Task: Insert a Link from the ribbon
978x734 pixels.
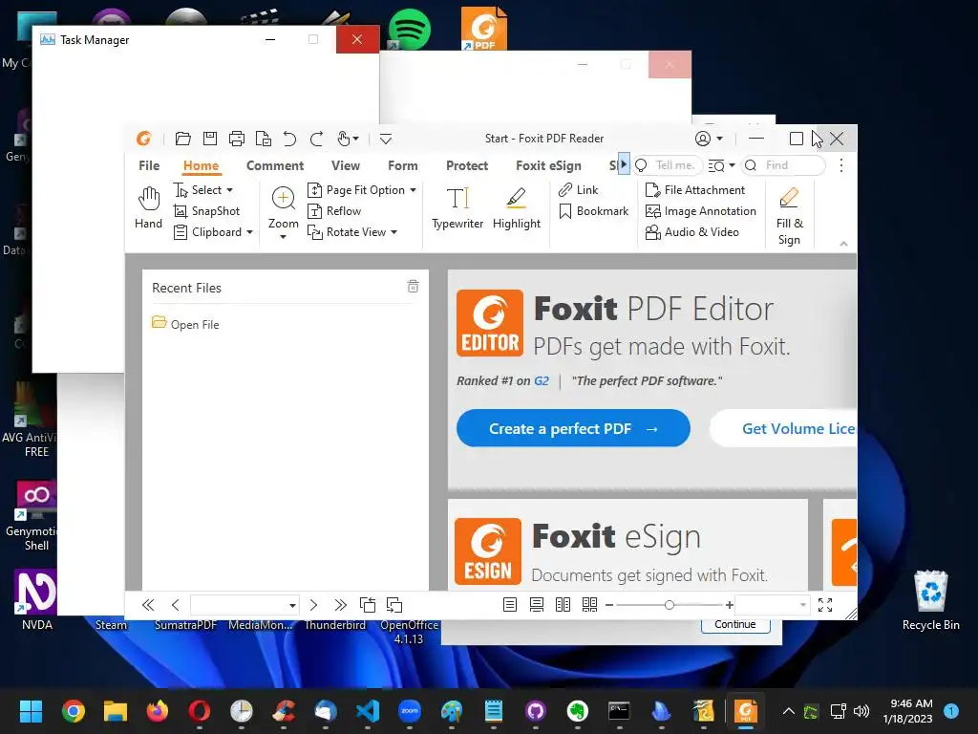Action: click(578, 190)
